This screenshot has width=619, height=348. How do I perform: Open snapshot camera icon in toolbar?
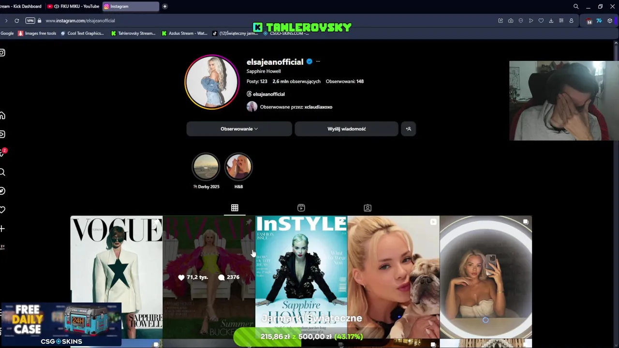coord(511,21)
